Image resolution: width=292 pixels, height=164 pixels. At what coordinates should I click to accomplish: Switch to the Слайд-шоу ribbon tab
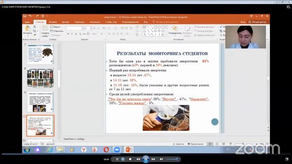coord(111,22)
